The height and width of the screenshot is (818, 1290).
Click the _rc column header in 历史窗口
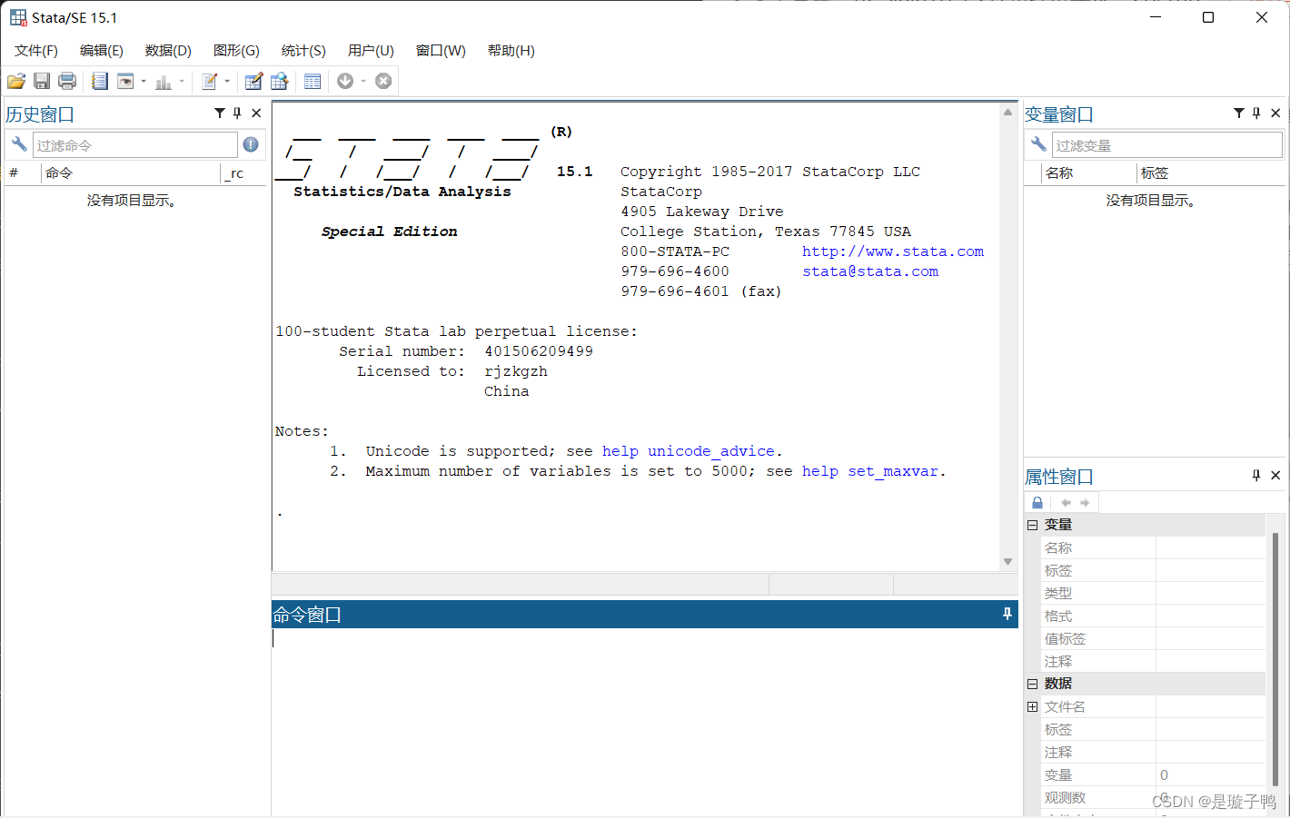click(x=243, y=172)
